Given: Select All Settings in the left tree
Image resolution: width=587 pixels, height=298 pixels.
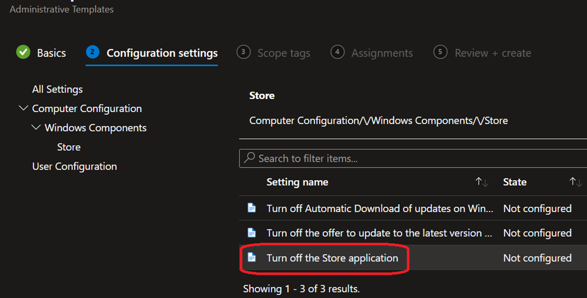Looking at the screenshot, I should [x=57, y=89].
